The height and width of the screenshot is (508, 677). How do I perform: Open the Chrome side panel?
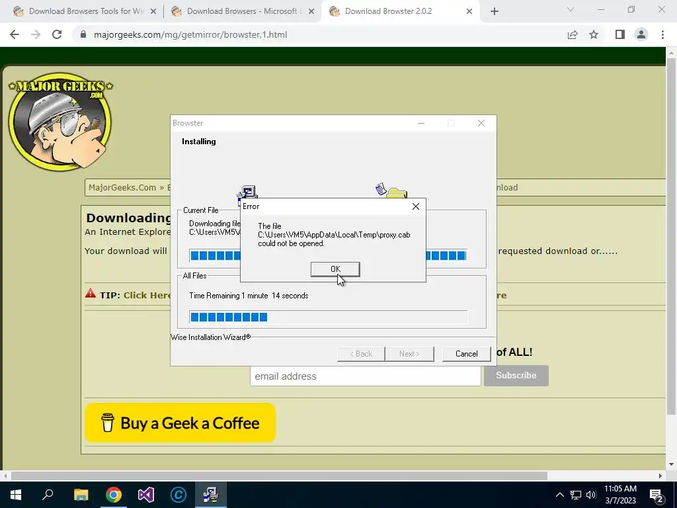click(620, 34)
